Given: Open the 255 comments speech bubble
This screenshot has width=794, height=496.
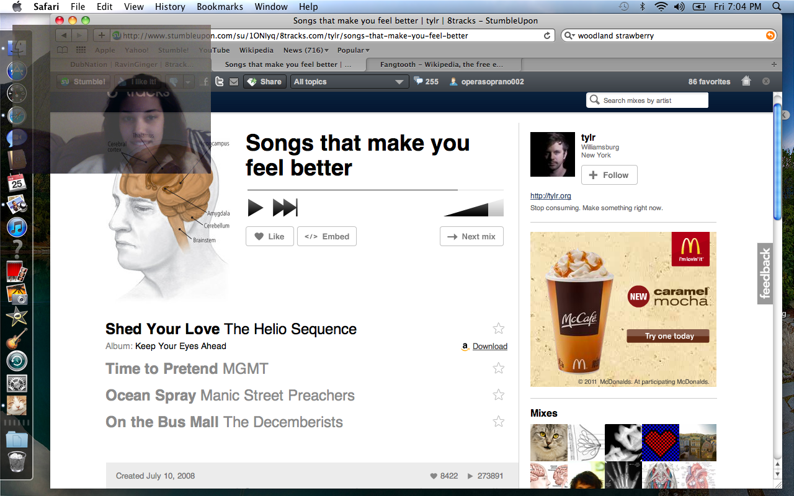Looking at the screenshot, I should 426,81.
